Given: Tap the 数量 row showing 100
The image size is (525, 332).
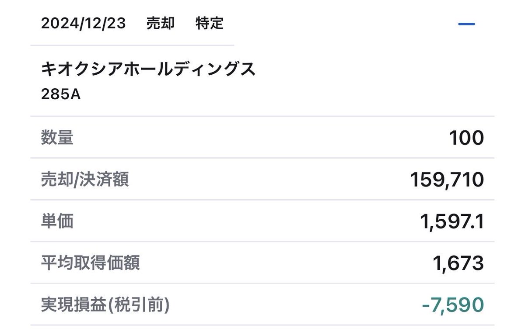Looking at the screenshot, I should 262,138.
